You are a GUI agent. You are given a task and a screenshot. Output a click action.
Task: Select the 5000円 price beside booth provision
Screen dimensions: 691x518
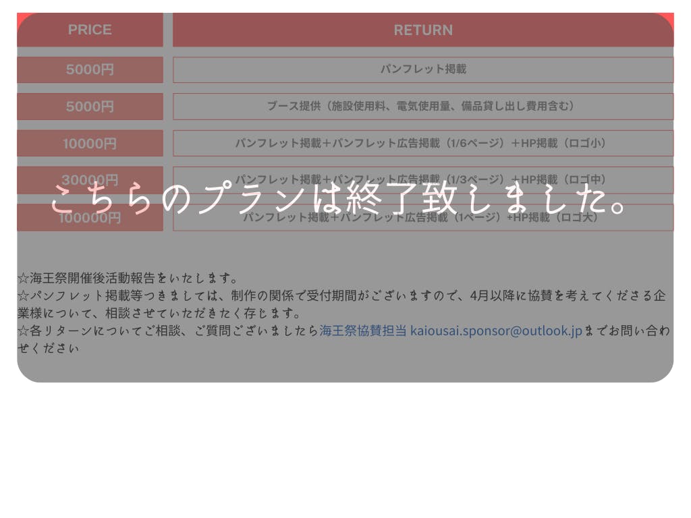tap(90, 107)
